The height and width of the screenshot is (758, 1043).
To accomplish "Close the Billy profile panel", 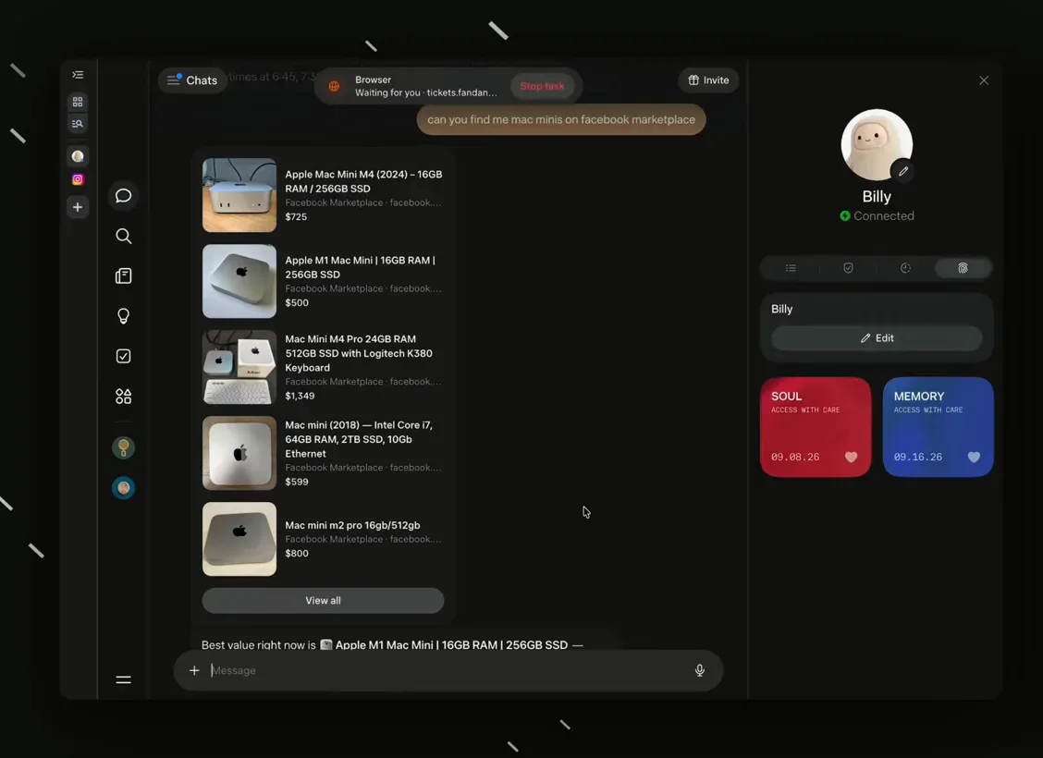I will (984, 80).
